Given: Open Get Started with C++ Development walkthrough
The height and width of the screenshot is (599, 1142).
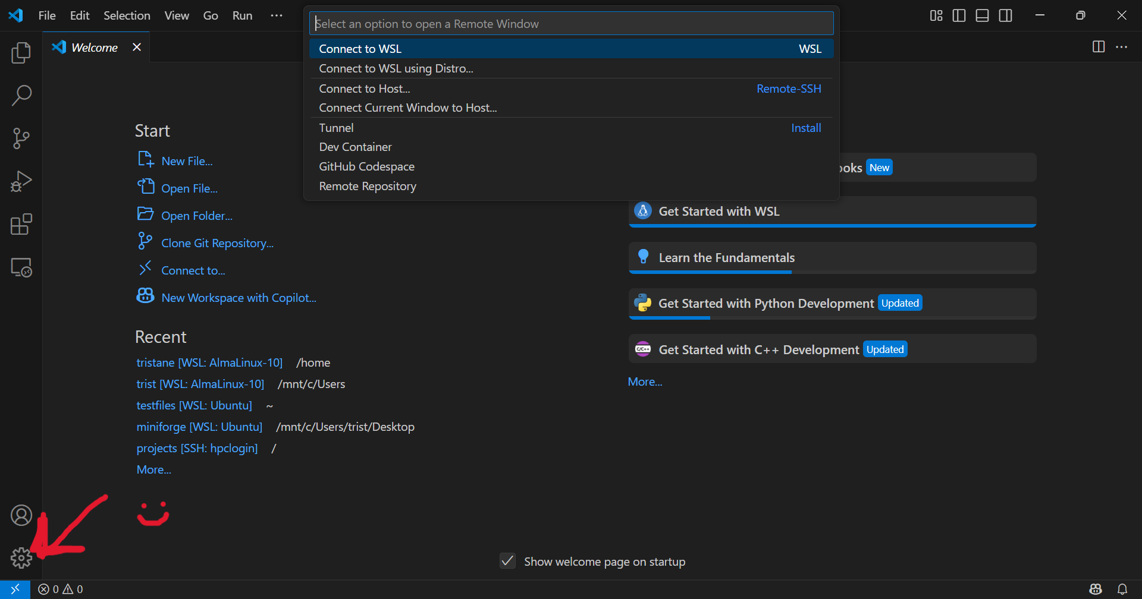Looking at the screenshot, I should 833,349.
